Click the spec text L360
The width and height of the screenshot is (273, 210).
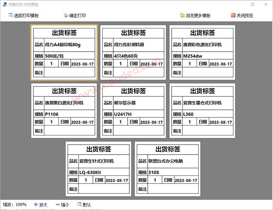[x=188, y=114]
